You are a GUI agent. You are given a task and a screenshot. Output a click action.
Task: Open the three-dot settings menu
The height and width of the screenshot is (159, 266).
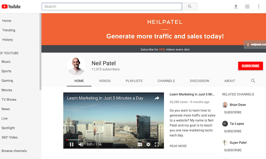click(258, 6)
